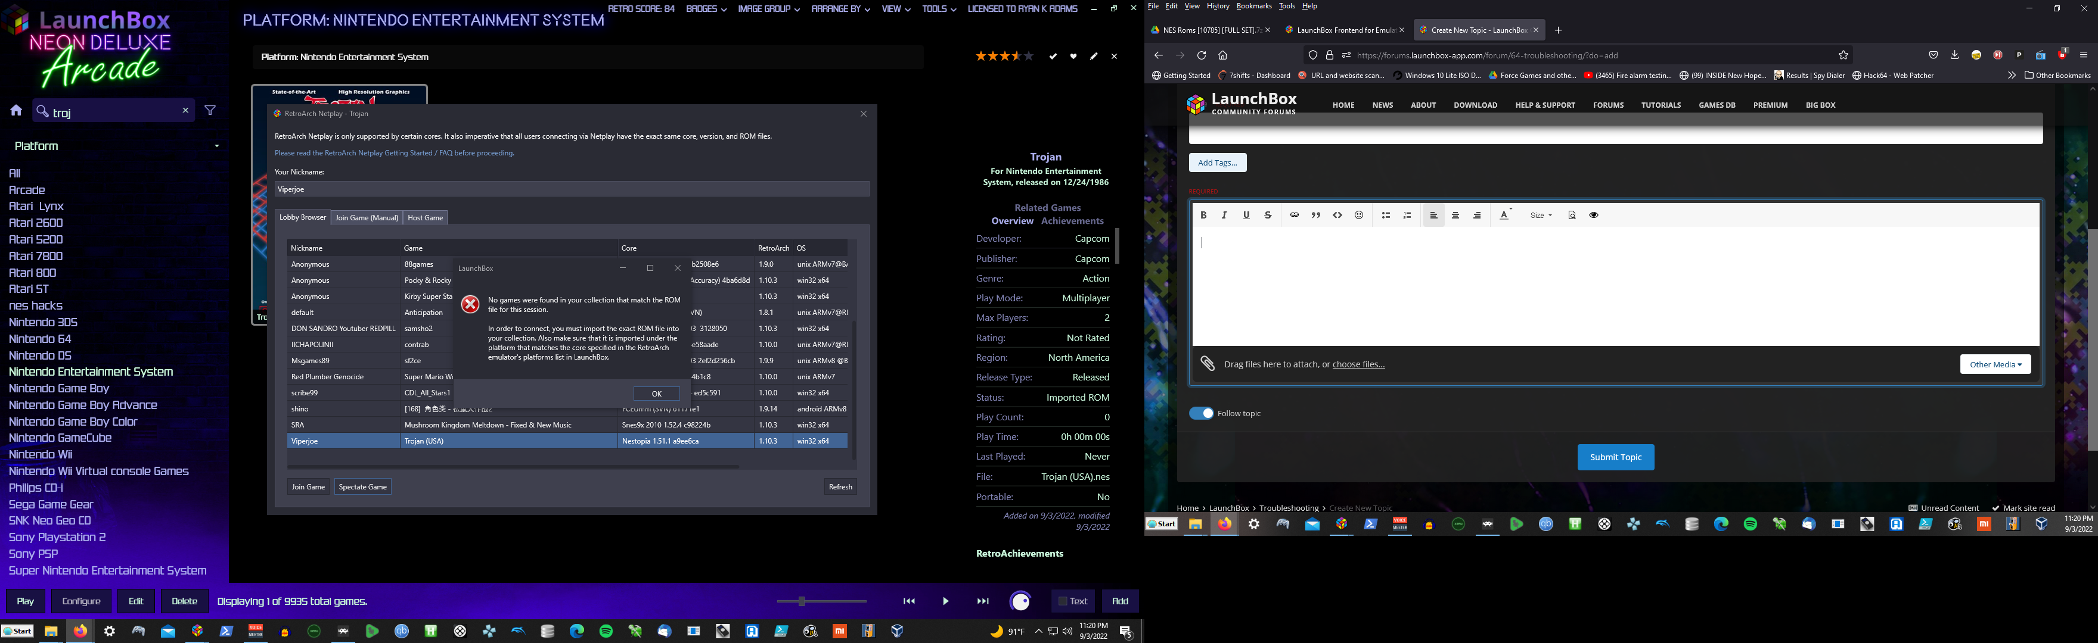The height and width of the screenshot is (643, 2098).
Task: Switch to the Lobby Browser tab
Action: pos(302,217)
